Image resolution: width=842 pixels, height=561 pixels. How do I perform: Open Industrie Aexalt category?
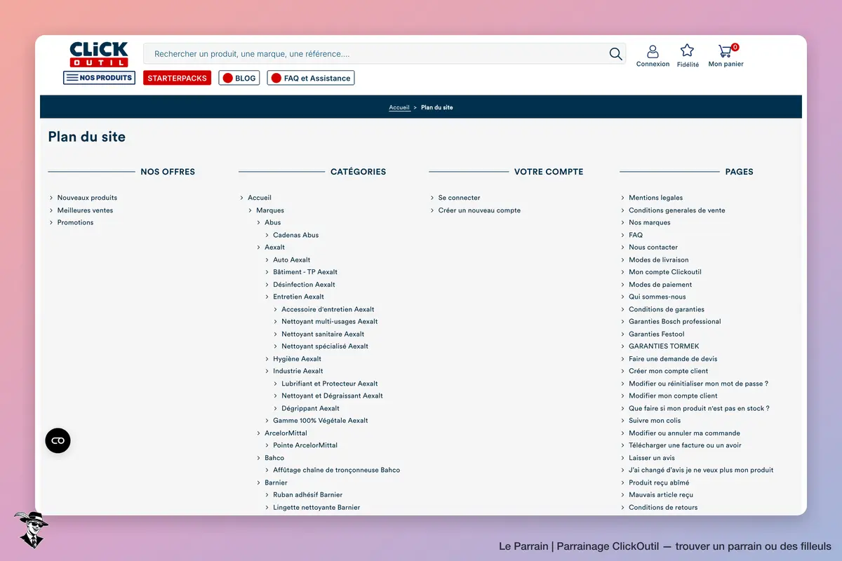(x=298, y=371)
